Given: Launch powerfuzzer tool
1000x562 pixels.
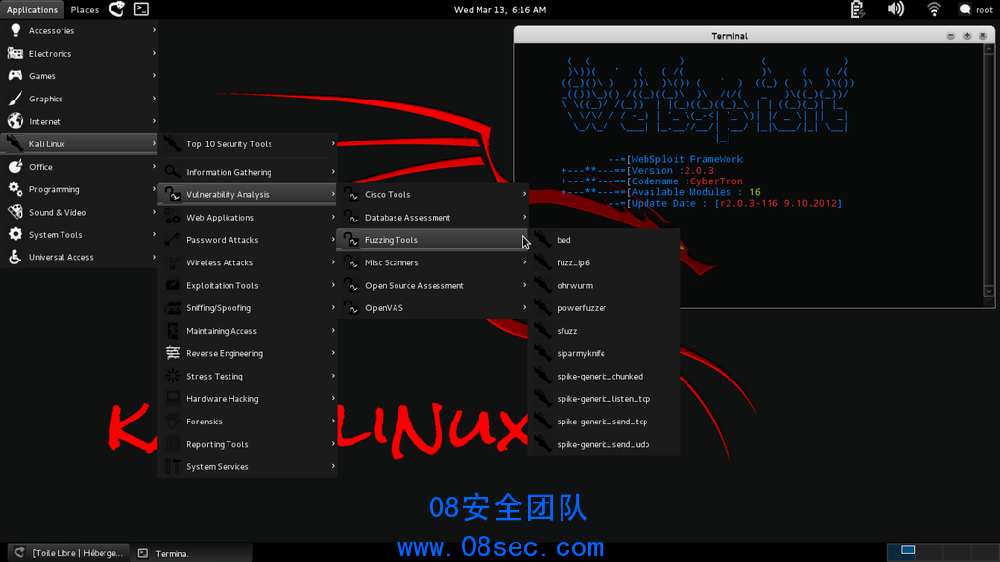Looking at the screenshot, I should [x=604, y=307].
